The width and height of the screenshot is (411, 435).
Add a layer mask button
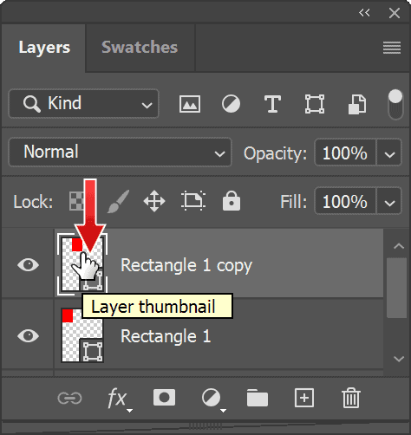[x=164, y=398]
